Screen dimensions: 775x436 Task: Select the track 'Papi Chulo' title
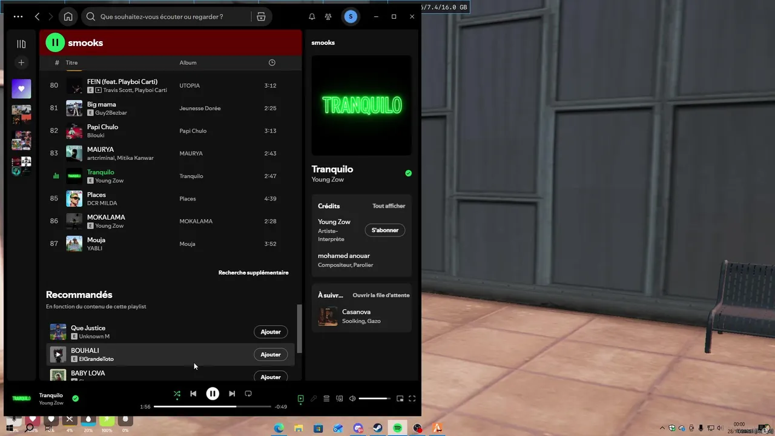pos(102,127)
